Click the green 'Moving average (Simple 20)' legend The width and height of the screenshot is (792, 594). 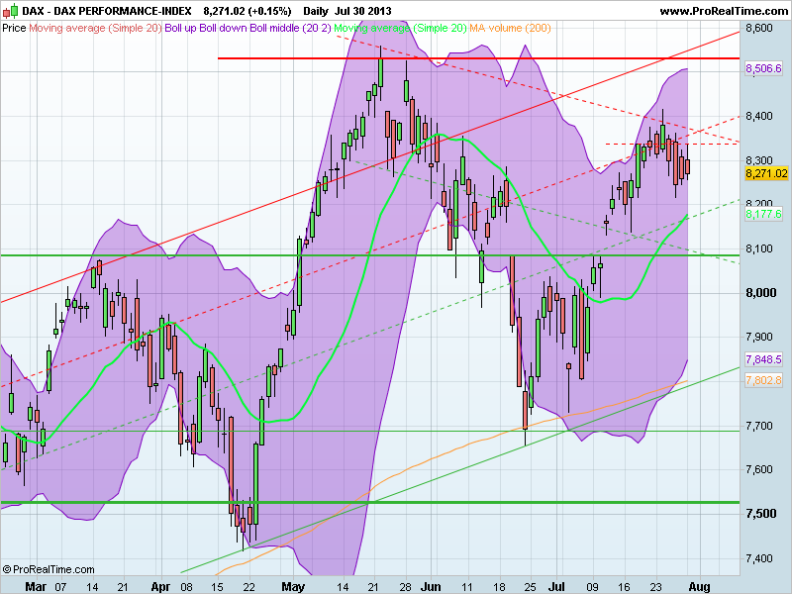point(400,28)
